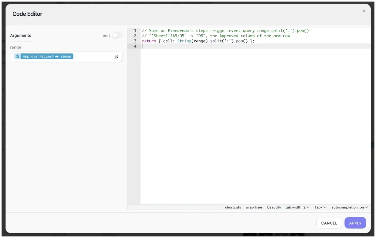The width and height of the screenshot is (376, 238).
Task: Beautify the code
Action: (x=274, y=207)
